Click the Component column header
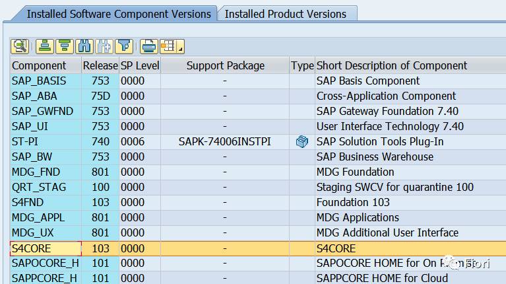 point(46,65)
